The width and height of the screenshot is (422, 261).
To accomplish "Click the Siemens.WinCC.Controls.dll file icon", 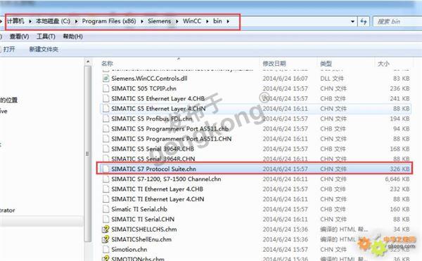I will coord(106,79).
